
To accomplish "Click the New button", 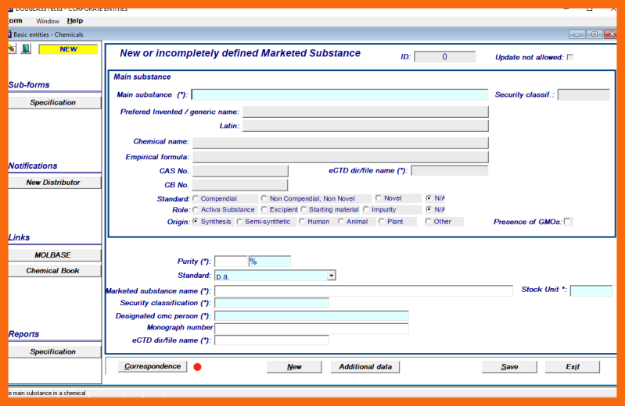I will point(294,367).
